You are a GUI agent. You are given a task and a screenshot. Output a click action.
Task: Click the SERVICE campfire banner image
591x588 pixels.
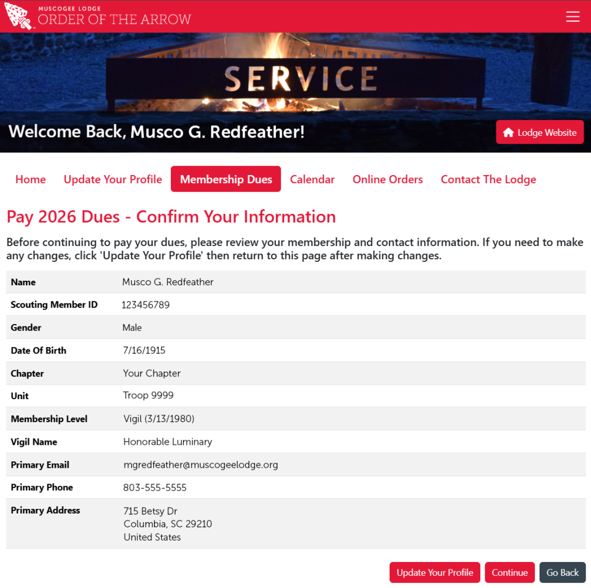300,78
